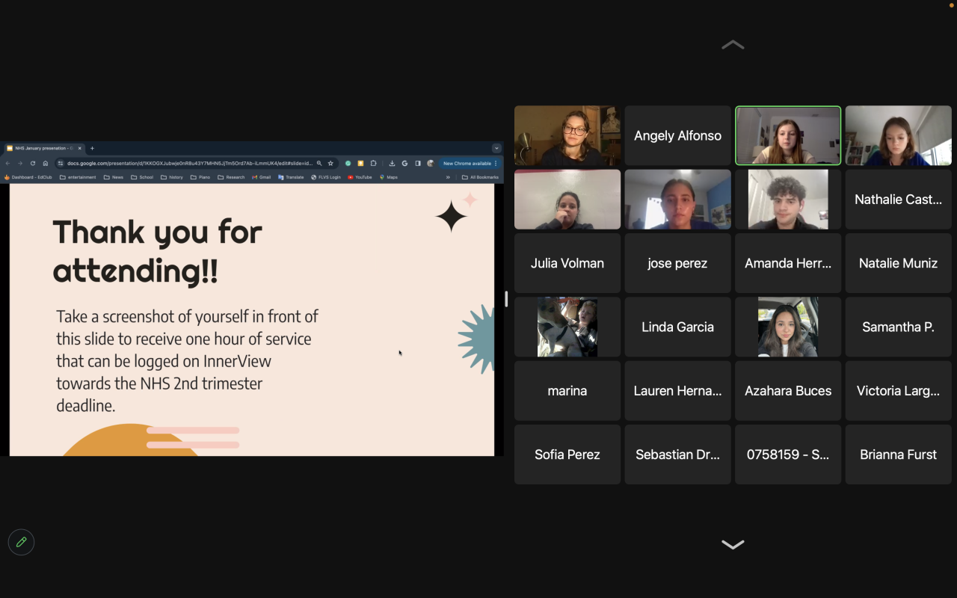
Task: Open a new tab with the plus button
Action: (92, 148)
